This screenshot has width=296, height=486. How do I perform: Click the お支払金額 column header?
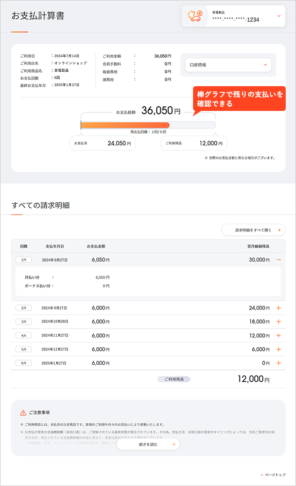(96, 247)
